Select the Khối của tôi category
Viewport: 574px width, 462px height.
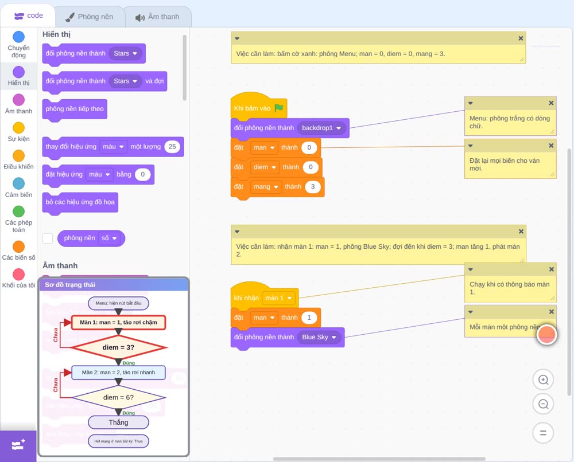[18, 279]
